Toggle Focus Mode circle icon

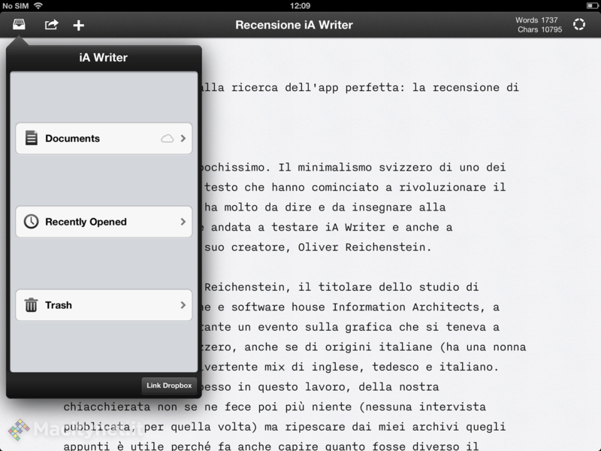click(x=578, y=25)
